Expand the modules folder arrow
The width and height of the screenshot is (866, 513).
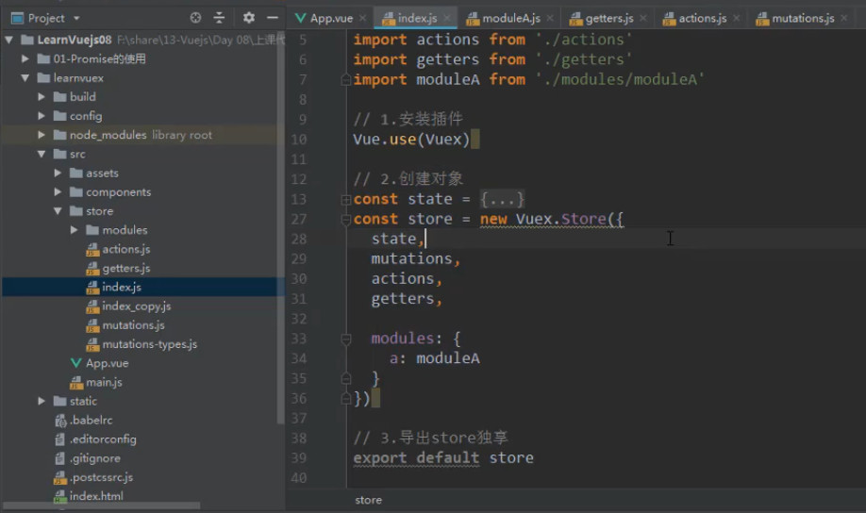tap(74, 230)
